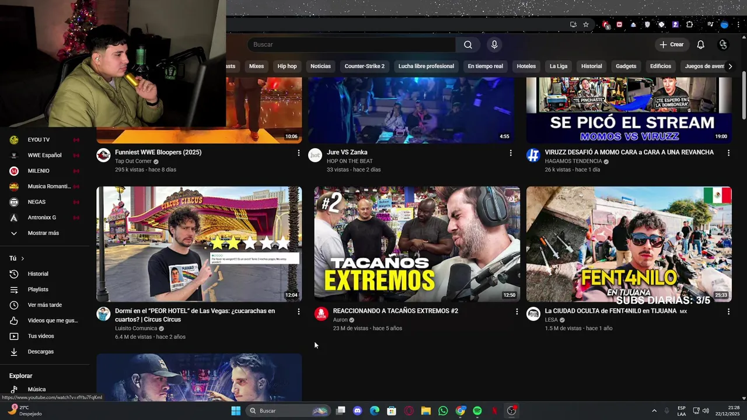The height and width of the screenshot is (420, 747).
Task: Open the MILENIO subscription channel
Action: click(44, 171)
